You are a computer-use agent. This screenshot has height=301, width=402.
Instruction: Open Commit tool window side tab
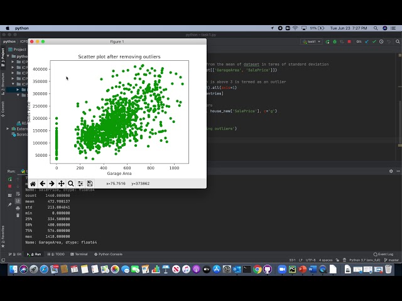3,109
